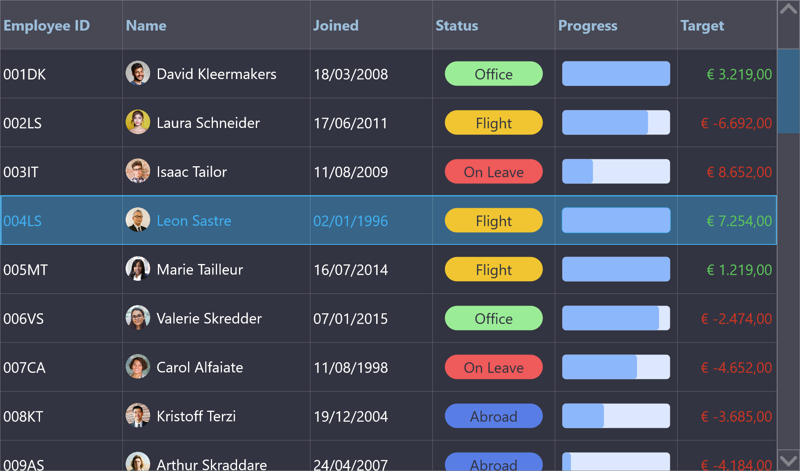Toggle Kristoff Terzi's Abroad status badge
The height and width of the screenshot is (471, 800).
(x=493, y=416)
